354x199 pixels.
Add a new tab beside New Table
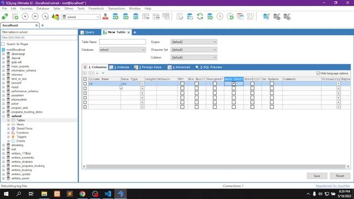point(135,32)
